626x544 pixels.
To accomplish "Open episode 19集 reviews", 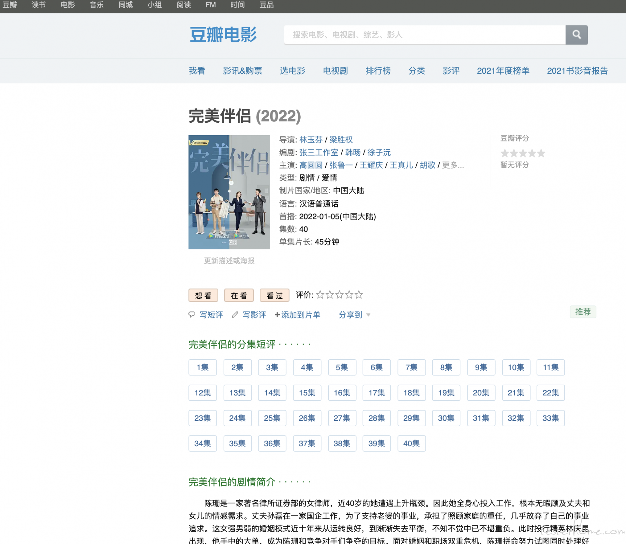I will point(446,393).
